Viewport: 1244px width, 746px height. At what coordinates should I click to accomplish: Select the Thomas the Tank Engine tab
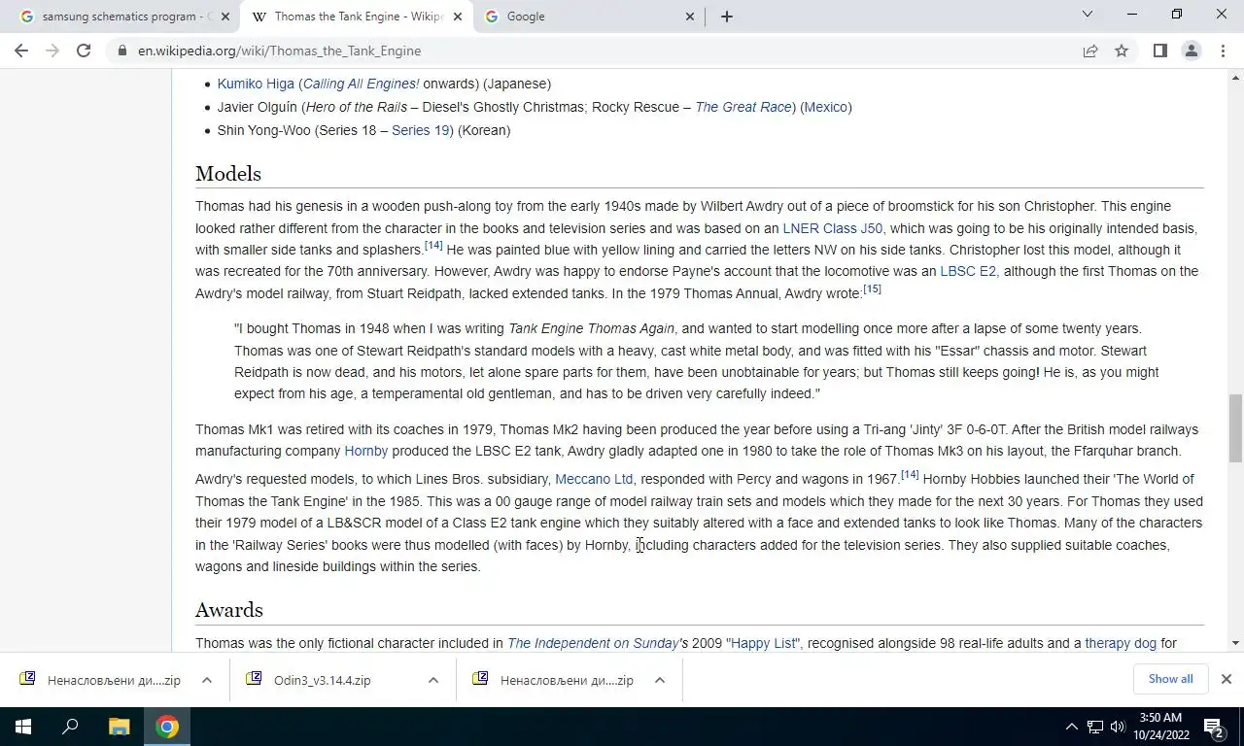[357, 17]
